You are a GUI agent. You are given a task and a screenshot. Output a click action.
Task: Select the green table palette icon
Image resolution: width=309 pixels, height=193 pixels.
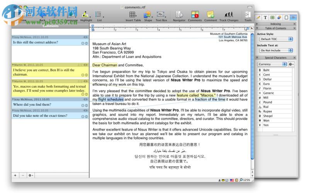tap(272, 17)
